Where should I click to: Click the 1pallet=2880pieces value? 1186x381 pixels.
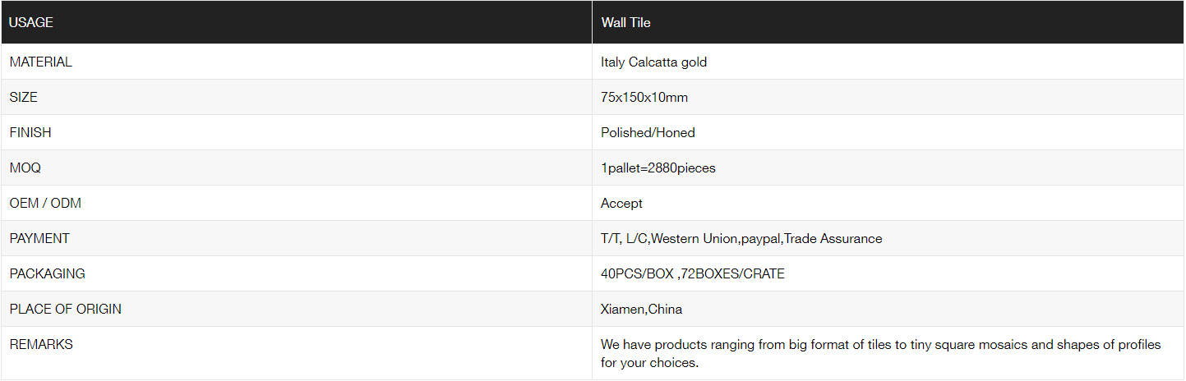(x=658, y=168)
